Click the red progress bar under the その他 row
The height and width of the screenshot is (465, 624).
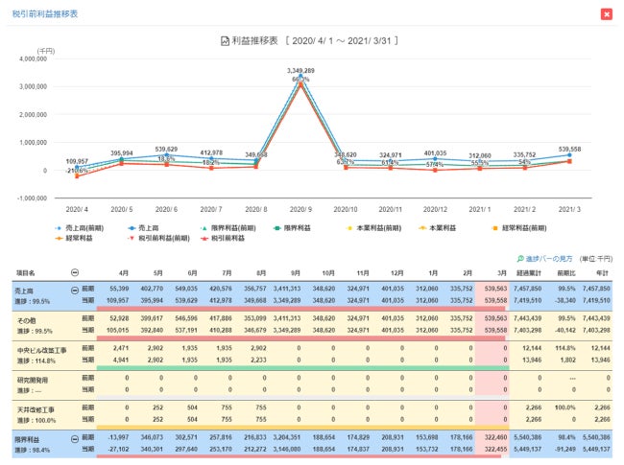tap(300, 338)
